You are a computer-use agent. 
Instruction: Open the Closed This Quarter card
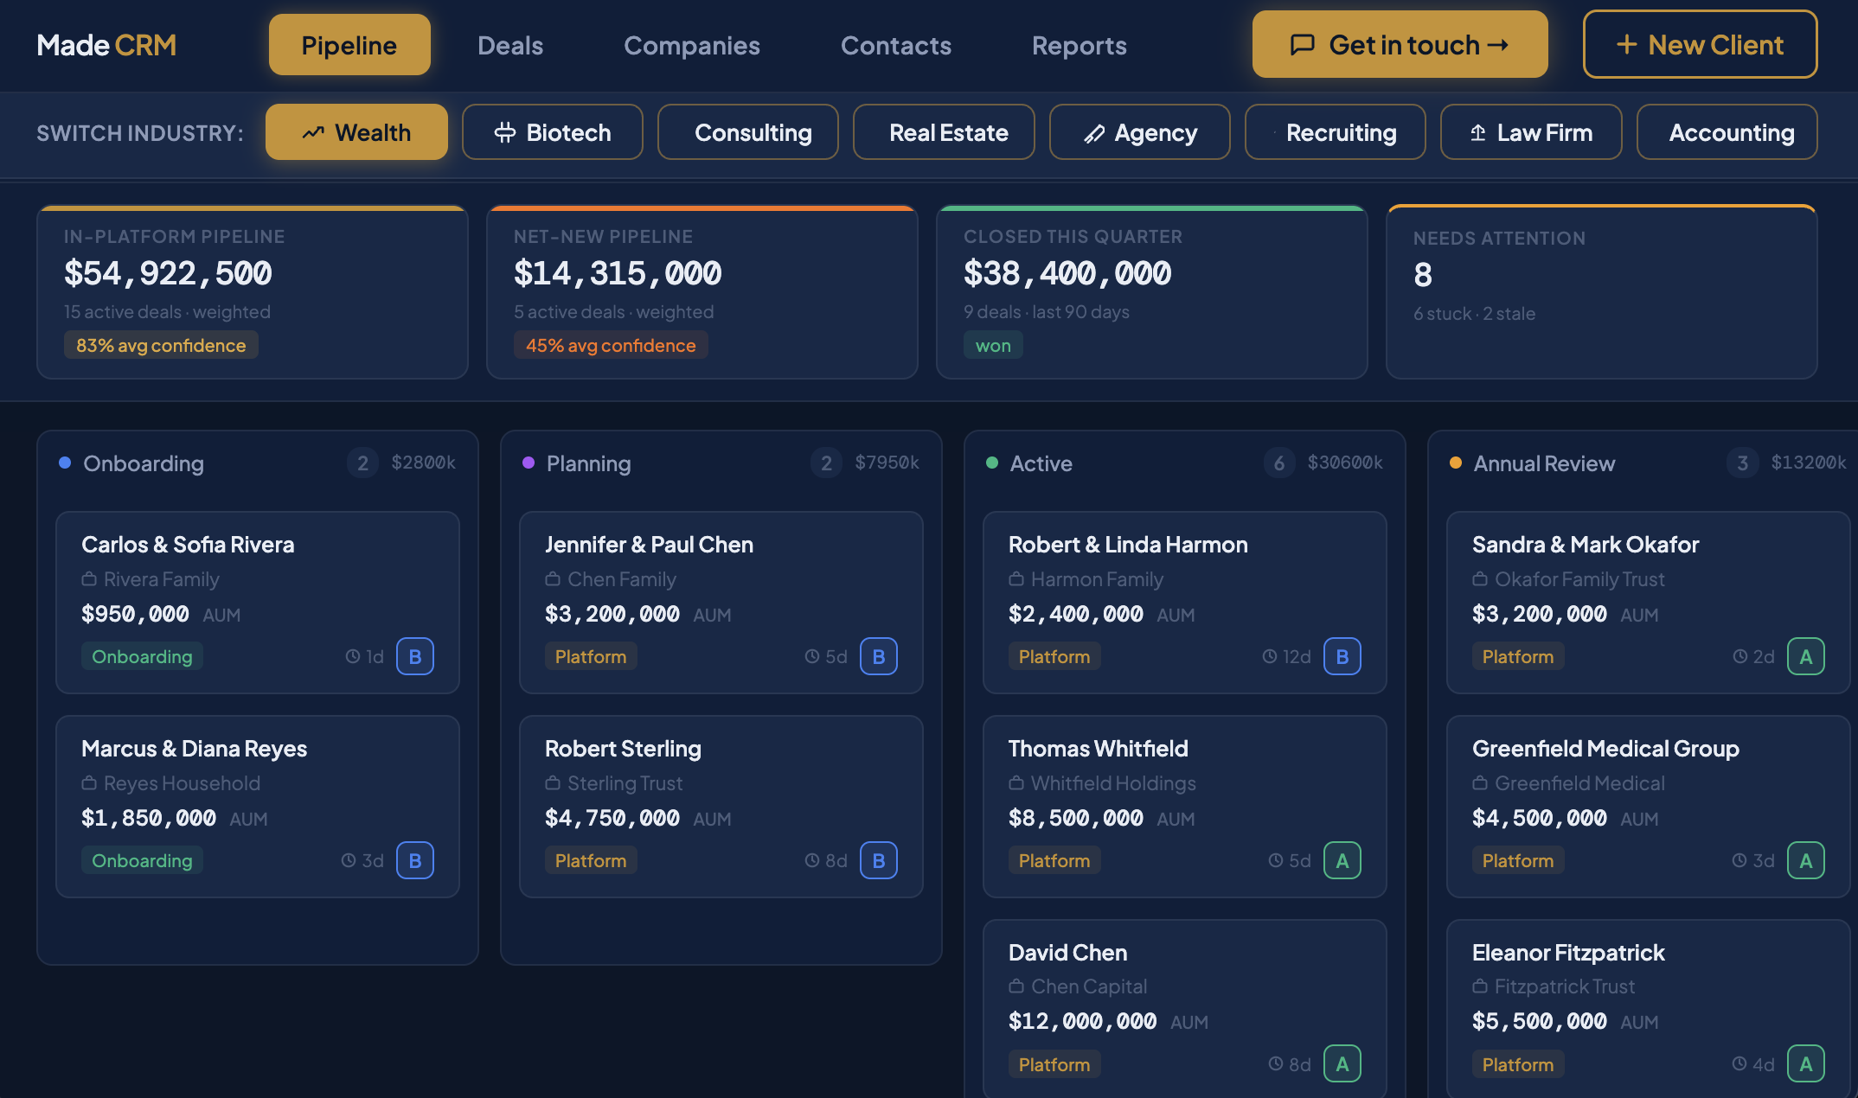click(1152, 292)
